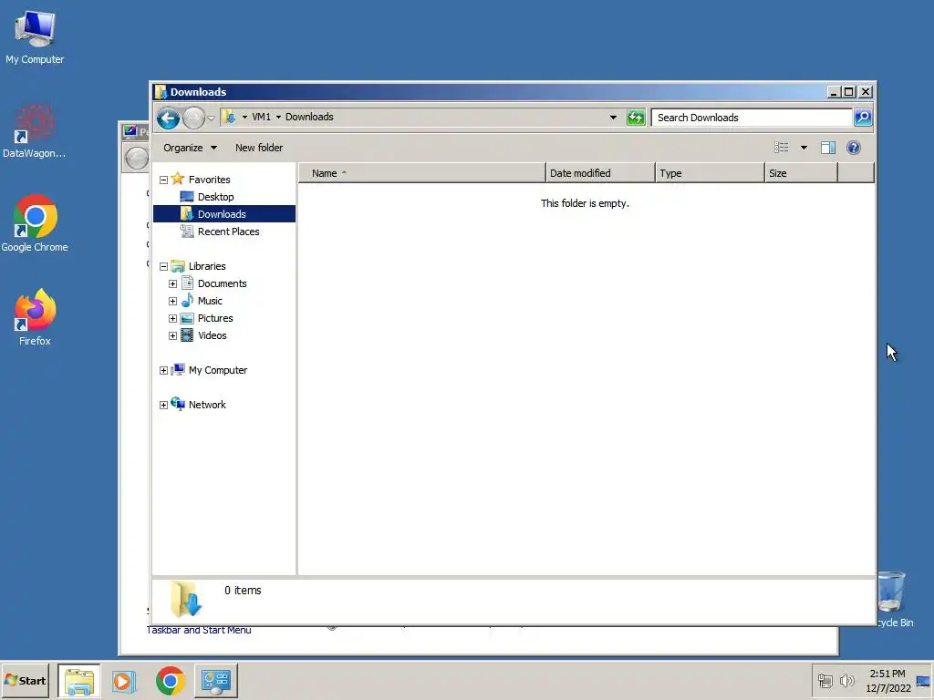Click the Show desktop button
The height and width of the screenshot is (700, 934).
click(x=923, y=680)
